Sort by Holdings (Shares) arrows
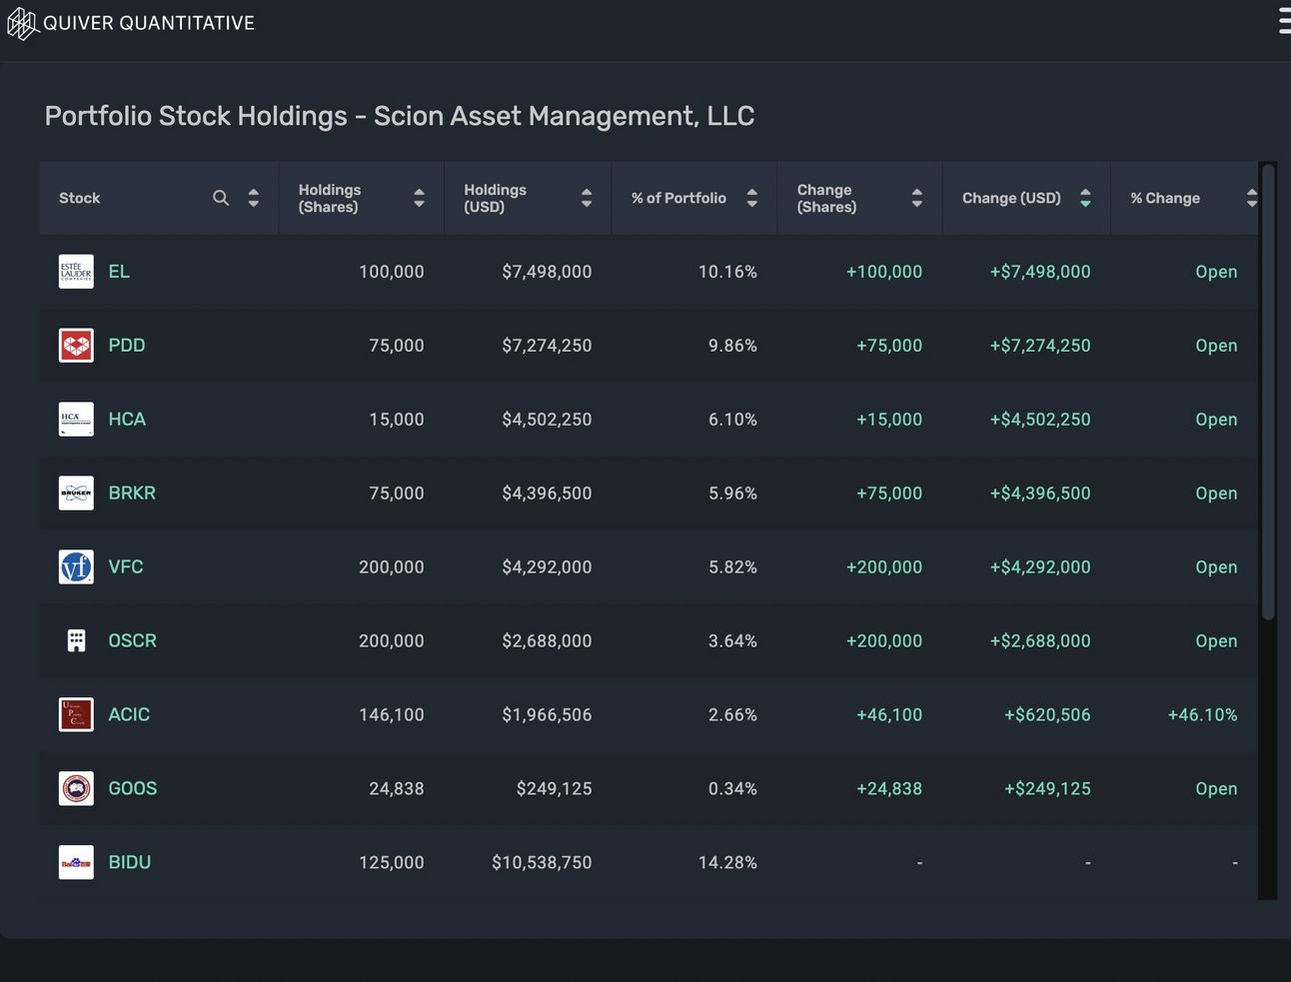 (419, 198)
